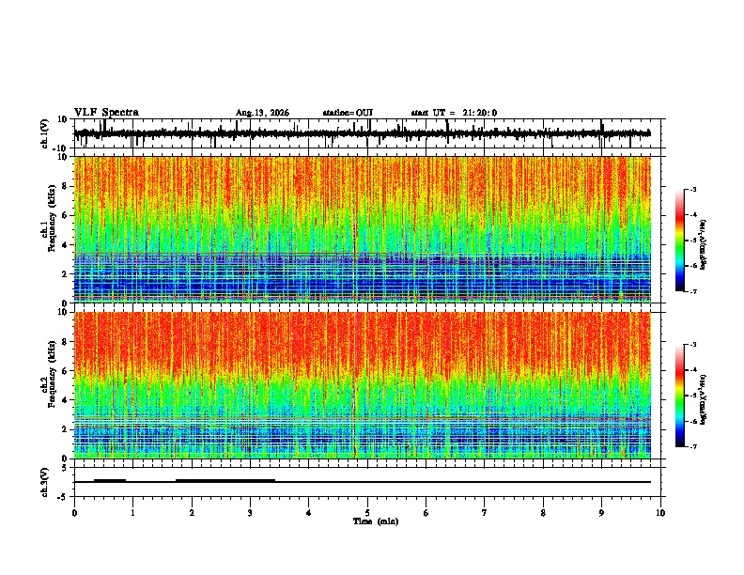This screenshot has width=744, height=575.
Task: Click the 'Time (min)' axis title
Action: coord(376,521)
